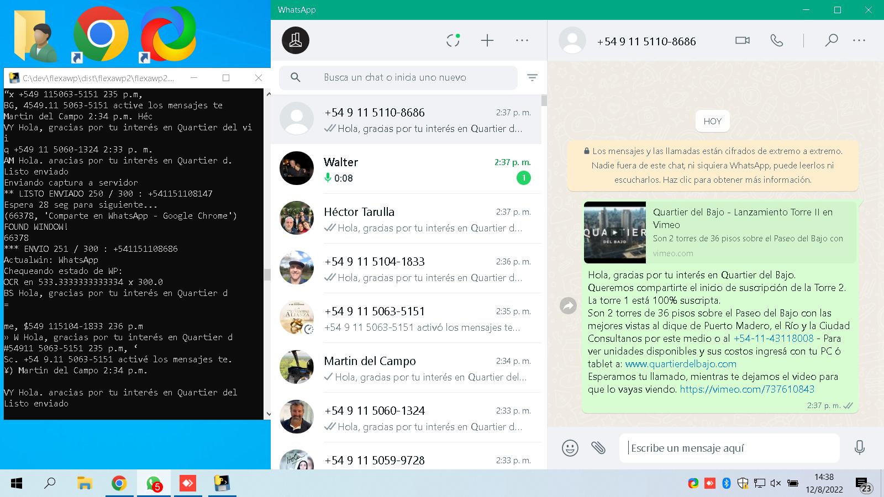Open chat +54 9 11 5063-5151

(406, 318)
